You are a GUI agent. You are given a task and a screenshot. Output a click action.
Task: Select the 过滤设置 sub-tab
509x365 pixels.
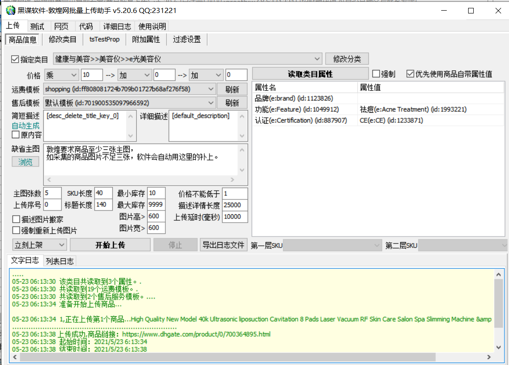187,39
